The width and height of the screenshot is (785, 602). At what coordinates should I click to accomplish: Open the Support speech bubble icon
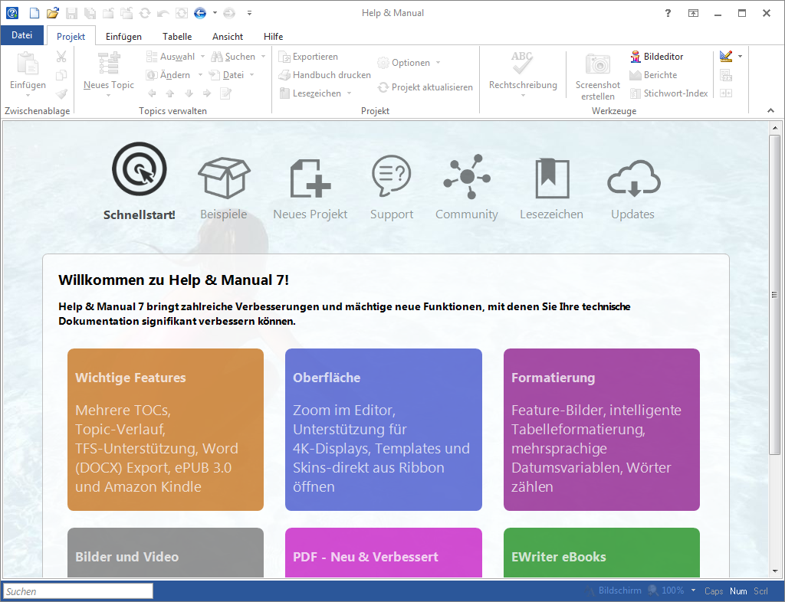coord(391,177)
